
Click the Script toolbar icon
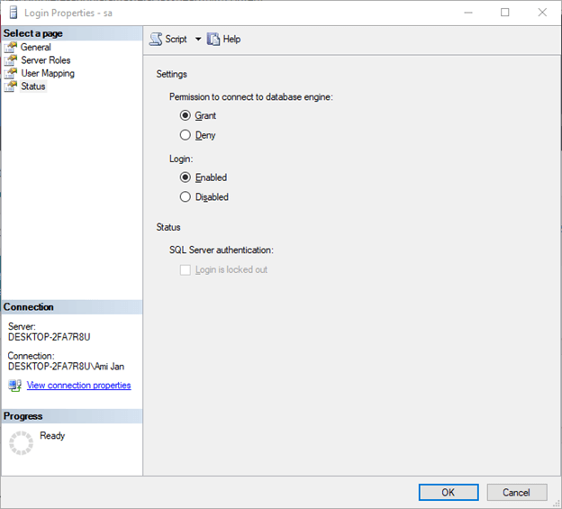(x=156, y=39)
